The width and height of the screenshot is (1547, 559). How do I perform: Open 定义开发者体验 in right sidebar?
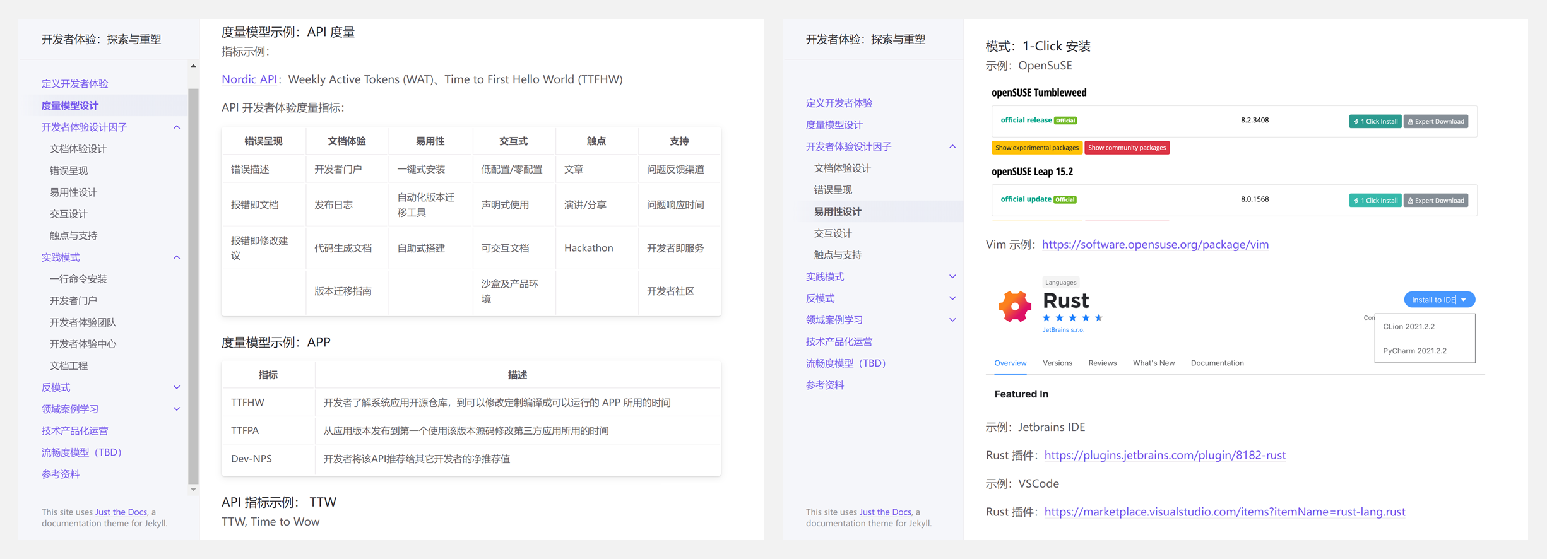(839, 103)
